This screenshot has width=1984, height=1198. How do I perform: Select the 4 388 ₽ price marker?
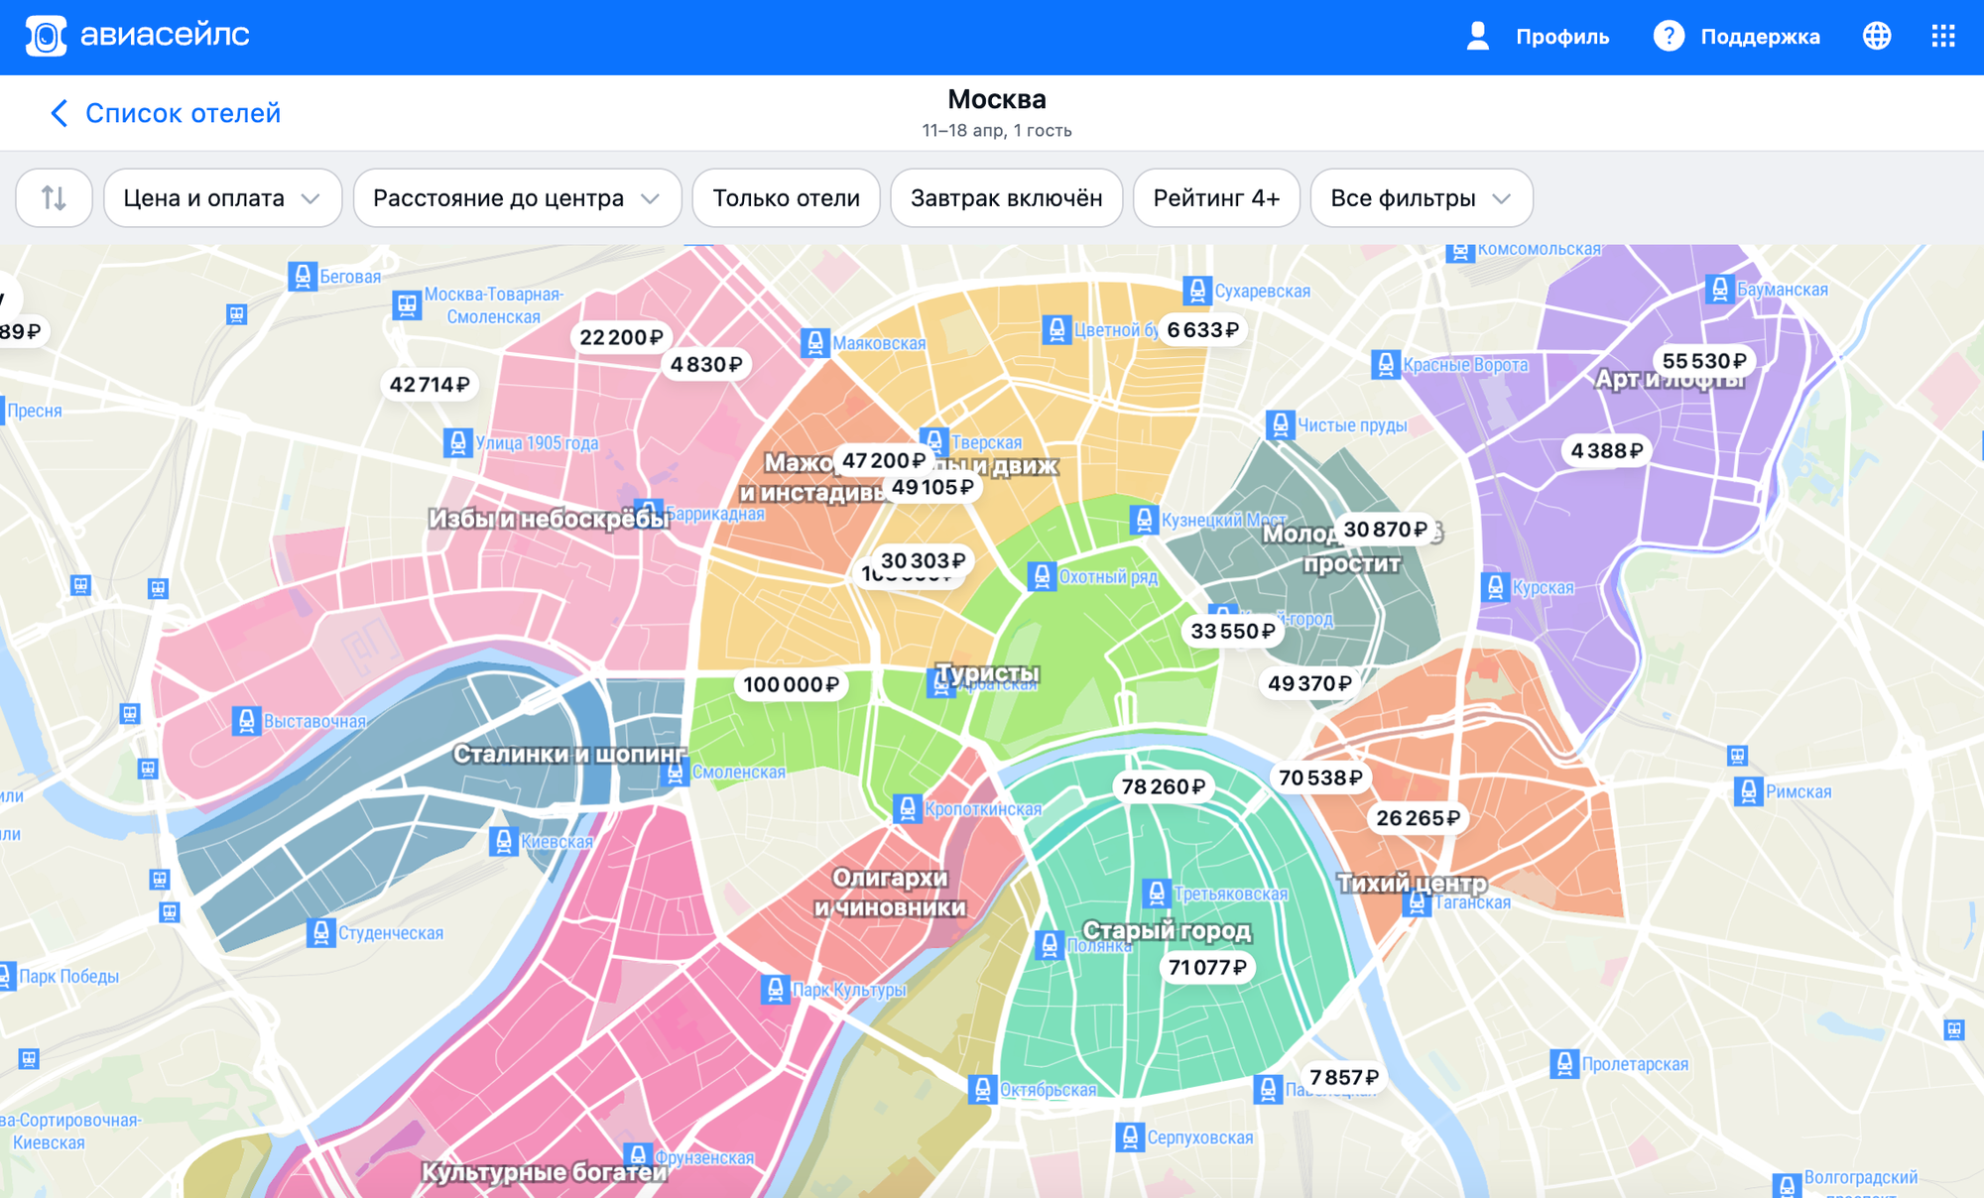[1607, 450]
